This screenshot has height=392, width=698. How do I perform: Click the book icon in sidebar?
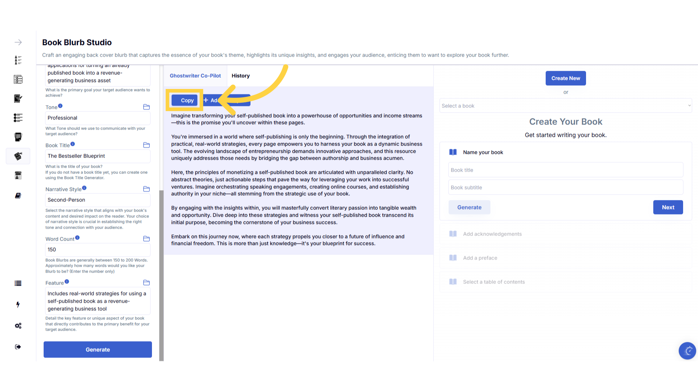click(18, 196)
